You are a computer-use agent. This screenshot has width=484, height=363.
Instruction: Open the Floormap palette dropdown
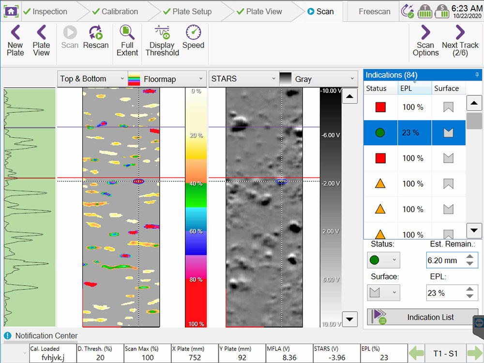click(166, 78)
